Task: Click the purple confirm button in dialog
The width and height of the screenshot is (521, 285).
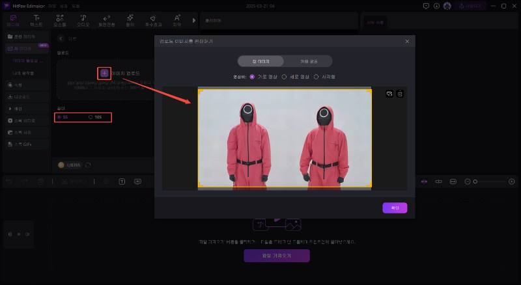Action: (395, 208)
